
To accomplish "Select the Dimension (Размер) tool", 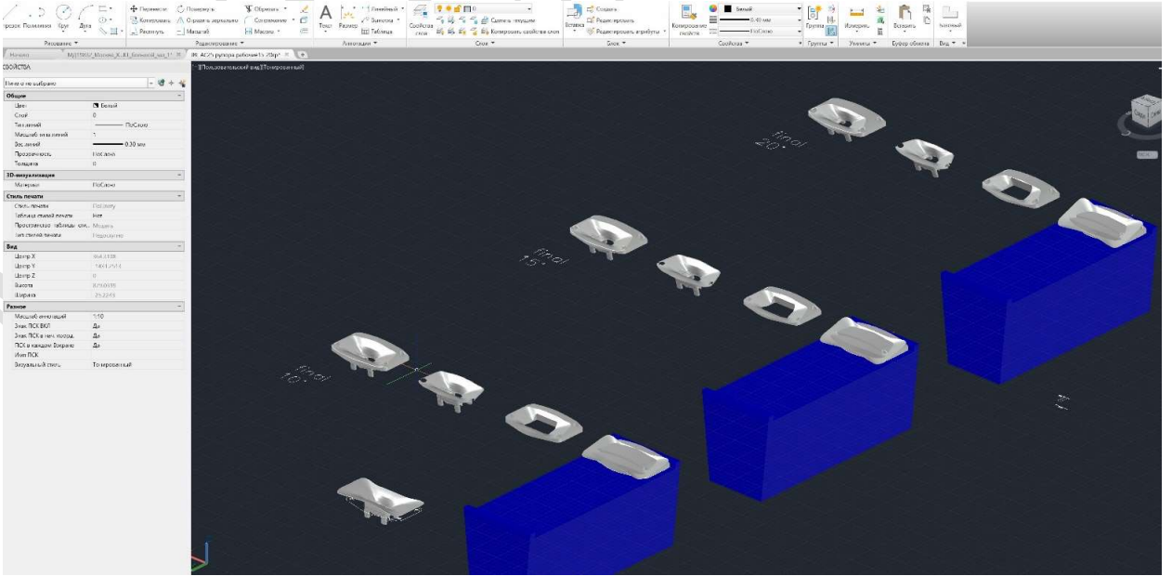I will tap(347, 18).
